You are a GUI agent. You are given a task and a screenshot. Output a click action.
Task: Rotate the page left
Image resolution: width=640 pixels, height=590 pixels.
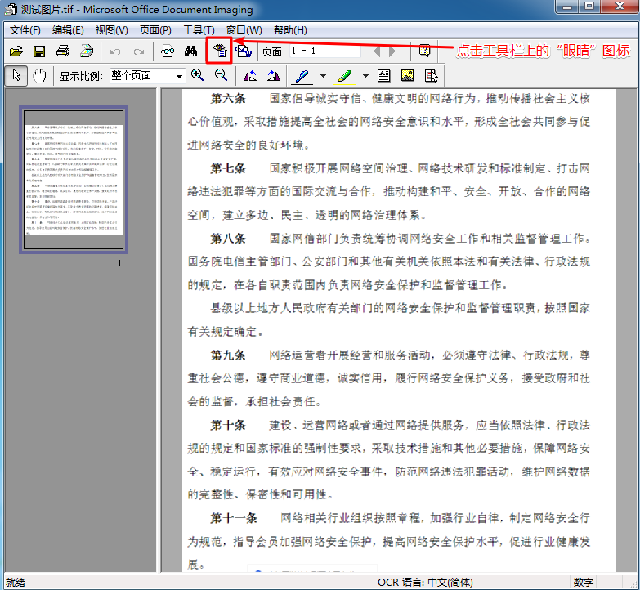[250, 76]
